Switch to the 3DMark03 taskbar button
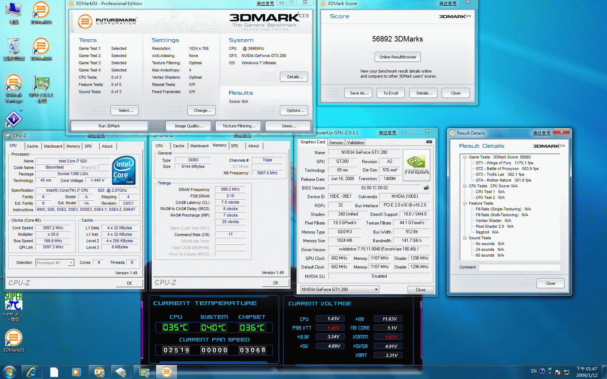The width and height of the screenshot is (607, 379). [166, 372]
